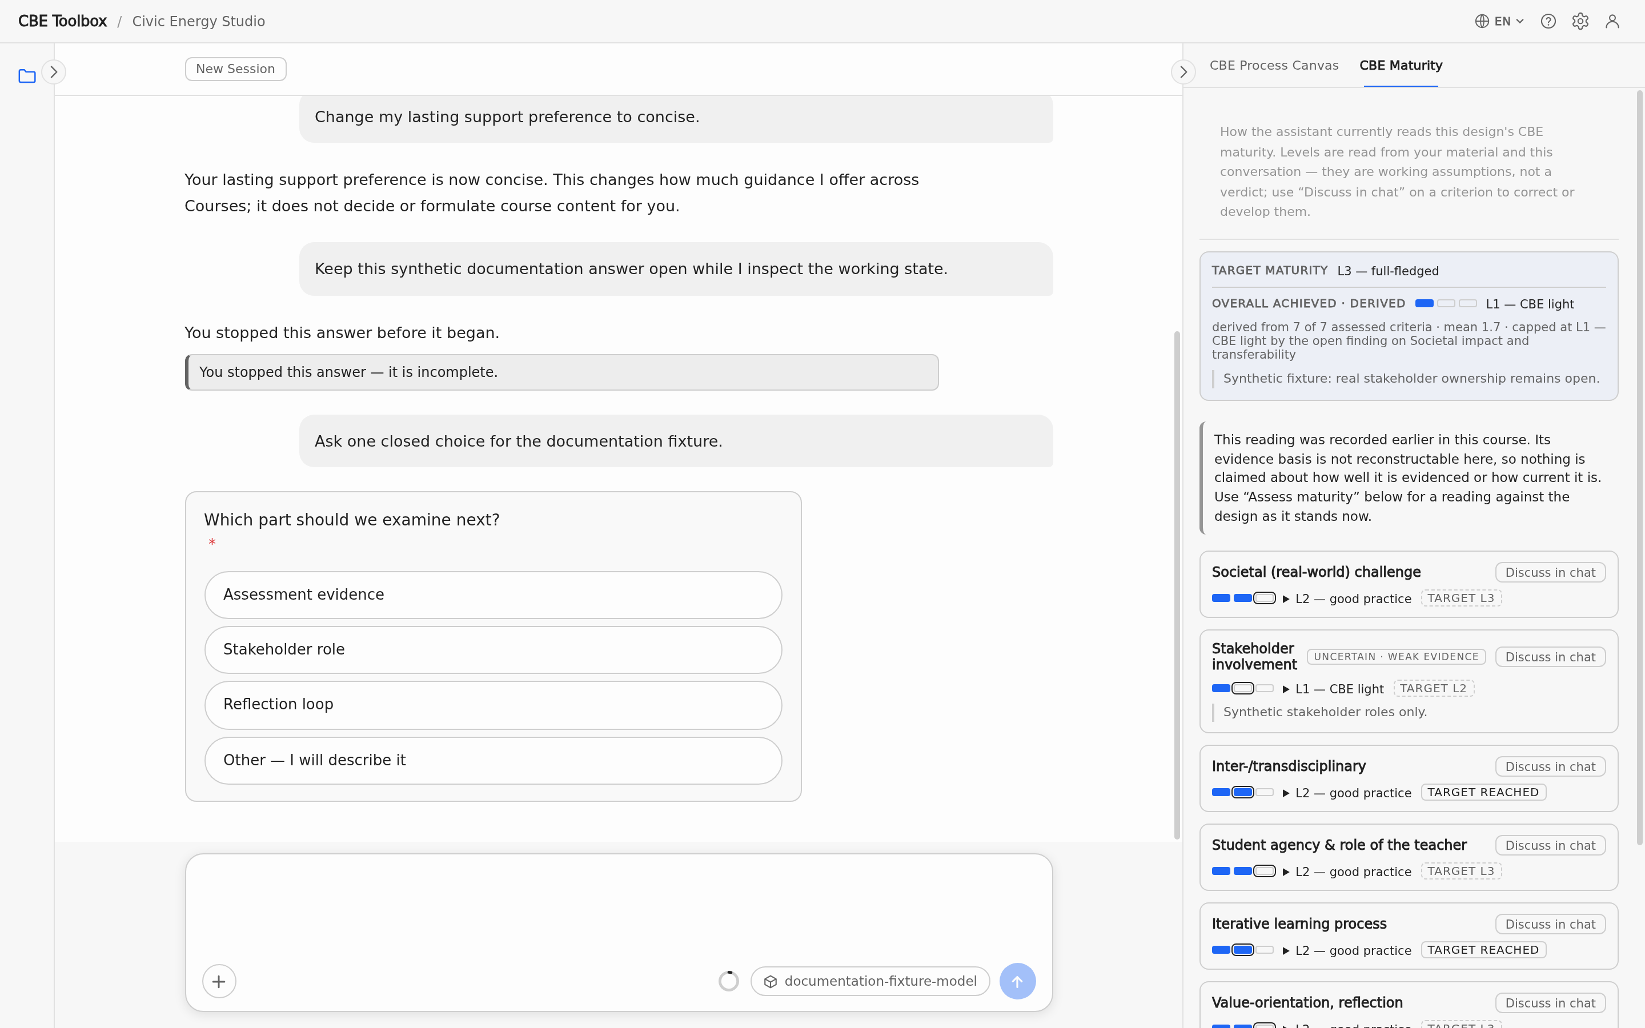This screenshot has width=1645, height=1028.
Task: Discuss Iterative learning process in chat
Action: pos(1550,924)
